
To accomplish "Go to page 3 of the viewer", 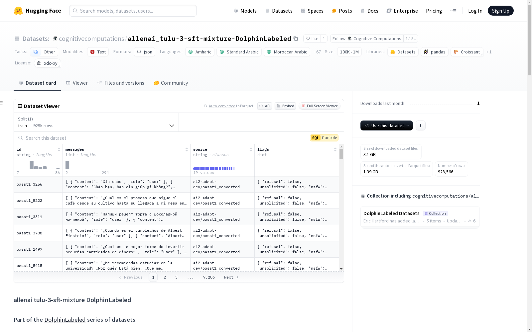I will 176,277.
